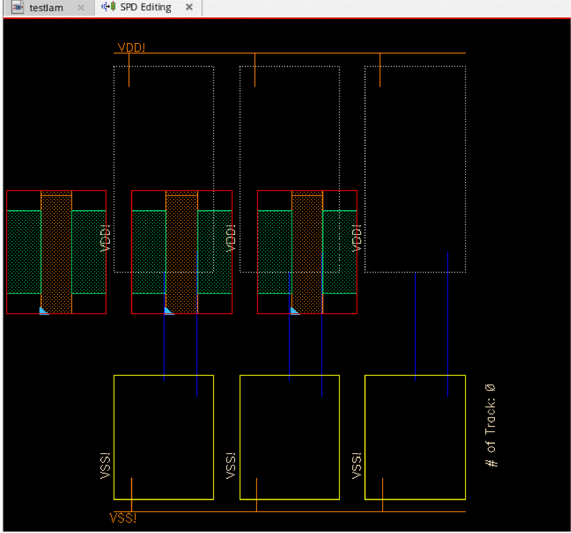571x533 pixels.
Task: Click the testlam tab icon
Action: [18, 8]
